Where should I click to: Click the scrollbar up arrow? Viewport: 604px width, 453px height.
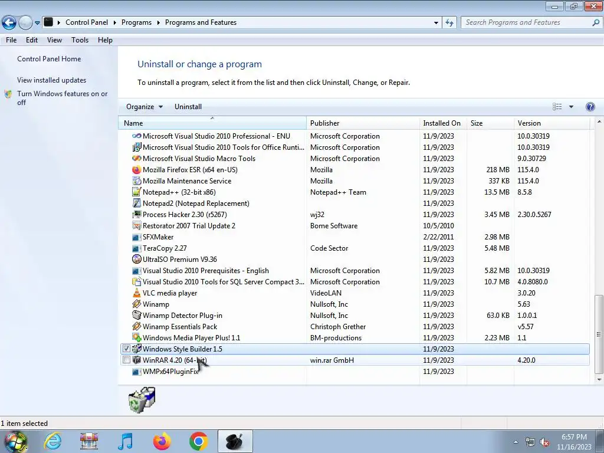(x=599, y=122)
